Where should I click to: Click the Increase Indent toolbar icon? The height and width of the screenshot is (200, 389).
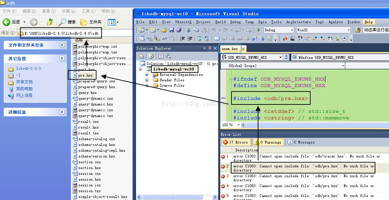[x=190, y=38]
